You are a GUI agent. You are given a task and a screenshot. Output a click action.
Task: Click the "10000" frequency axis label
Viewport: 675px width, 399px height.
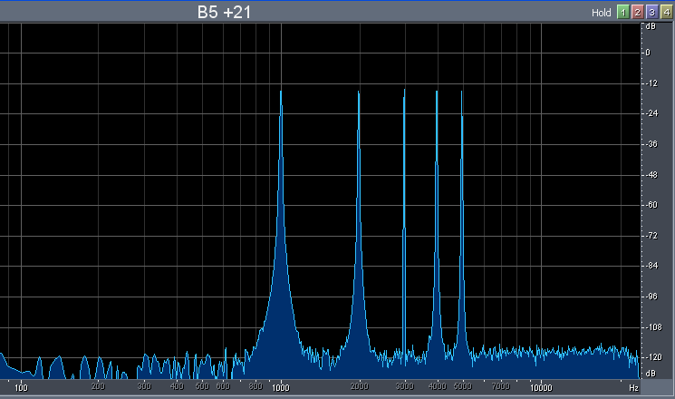(541, 387)
